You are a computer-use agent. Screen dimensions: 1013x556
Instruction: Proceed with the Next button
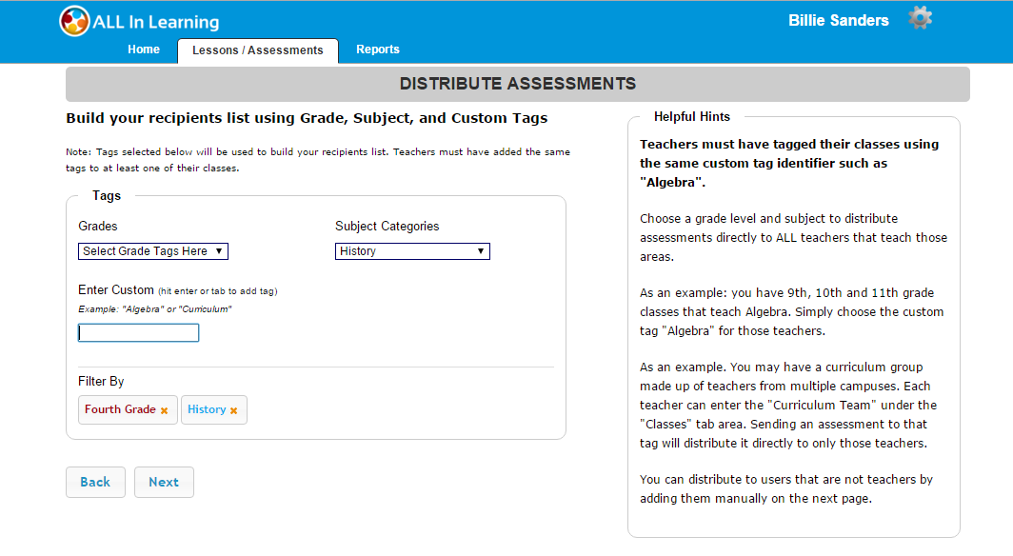[x=164, y=482]
